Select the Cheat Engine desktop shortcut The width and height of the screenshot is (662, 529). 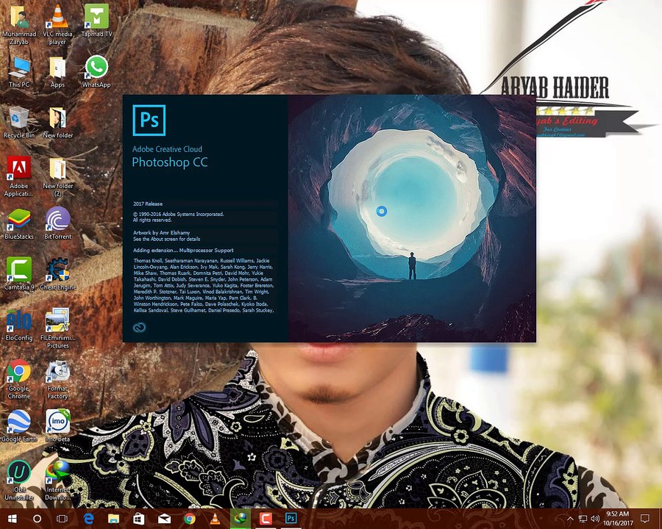[57, 270]
